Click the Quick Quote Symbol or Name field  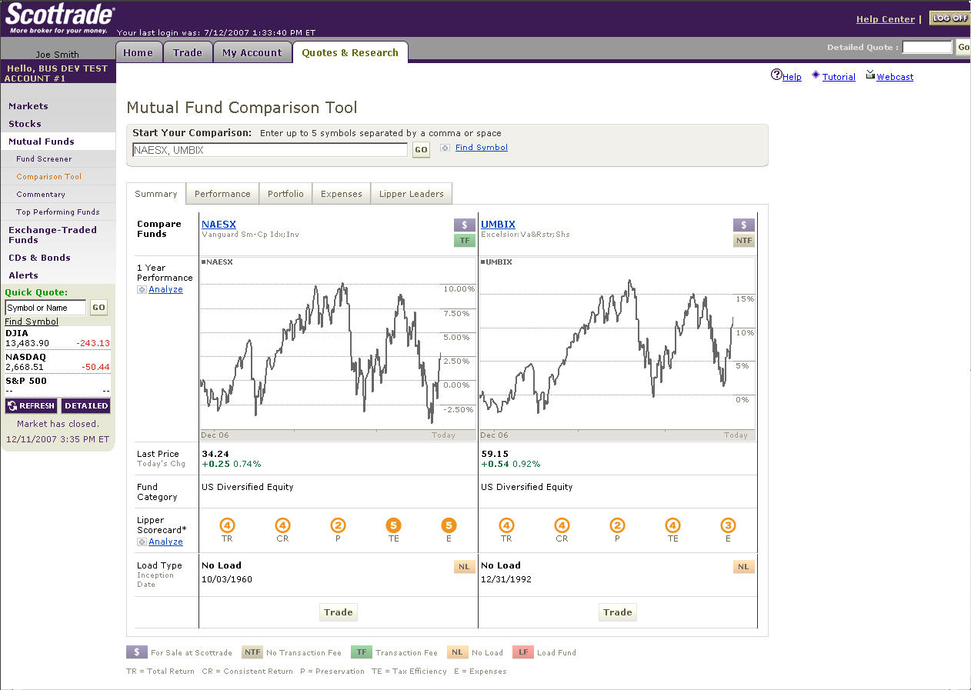46,308
